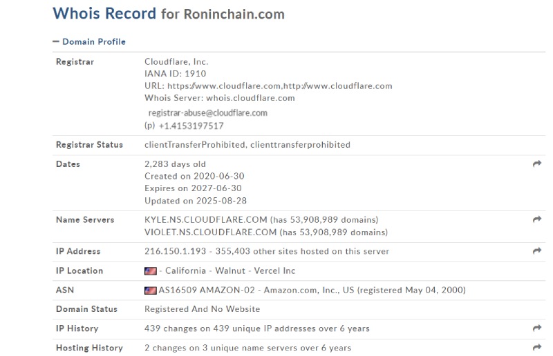The image size is (553, 356).
Task: Click the IP Location row label
Action: tap(79, 270)
